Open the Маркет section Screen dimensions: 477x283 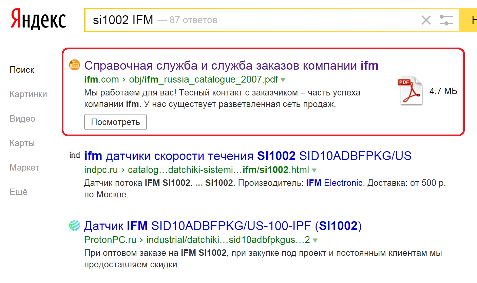tap(24, 167)
